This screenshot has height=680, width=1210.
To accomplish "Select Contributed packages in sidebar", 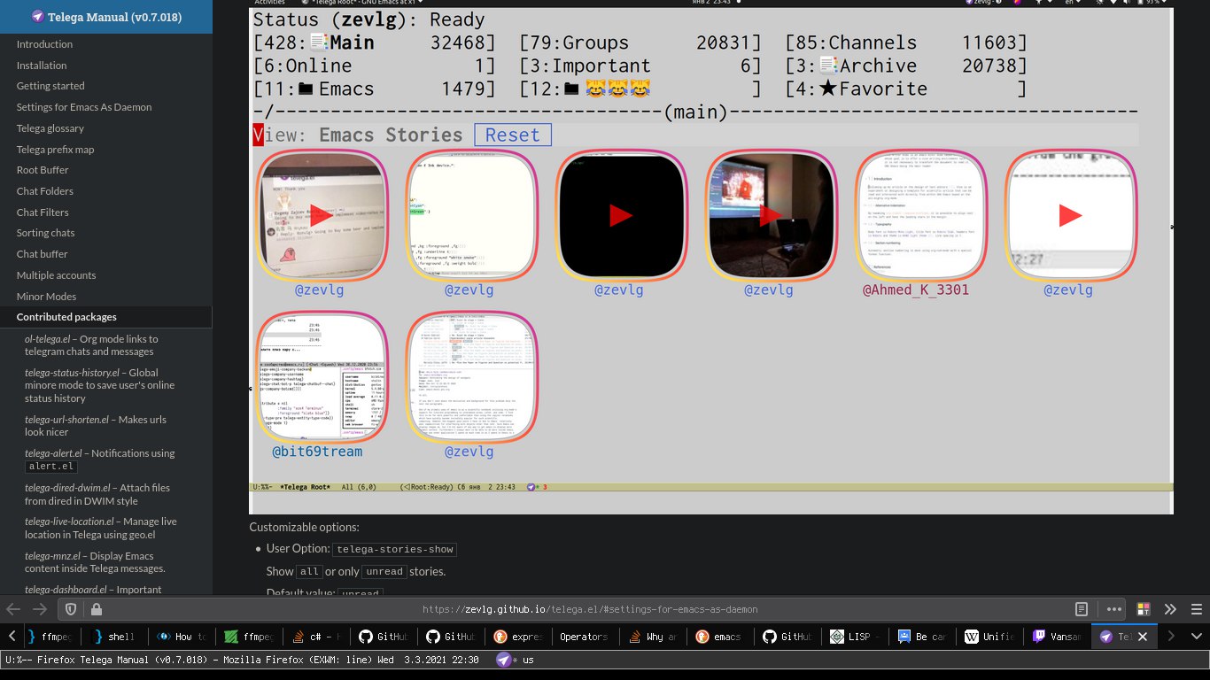I will (x=66, y=317).
